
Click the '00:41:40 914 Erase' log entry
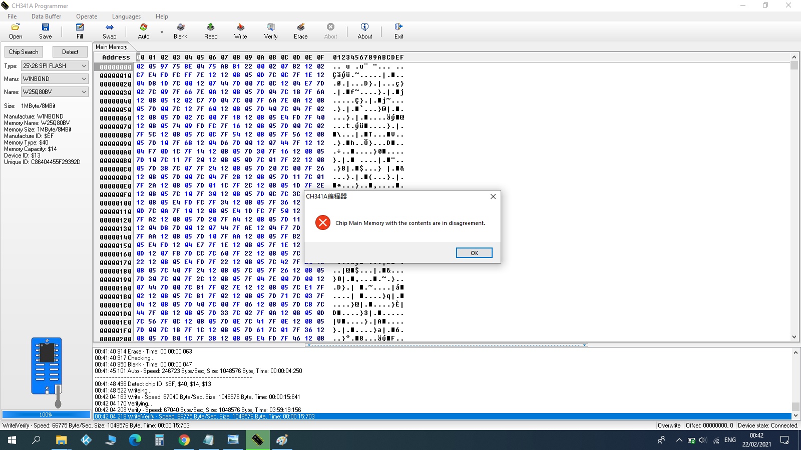[x=143, y=351]
